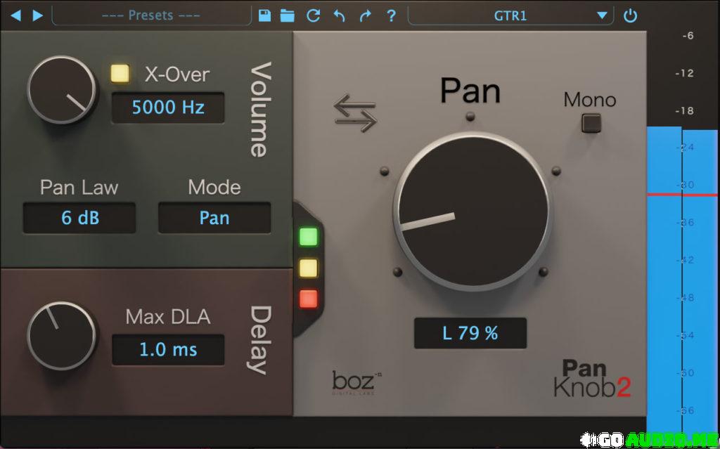The width and height of the screenshot is (720, 449).
Task: Click the Volume section label
Action: (260, 110)
